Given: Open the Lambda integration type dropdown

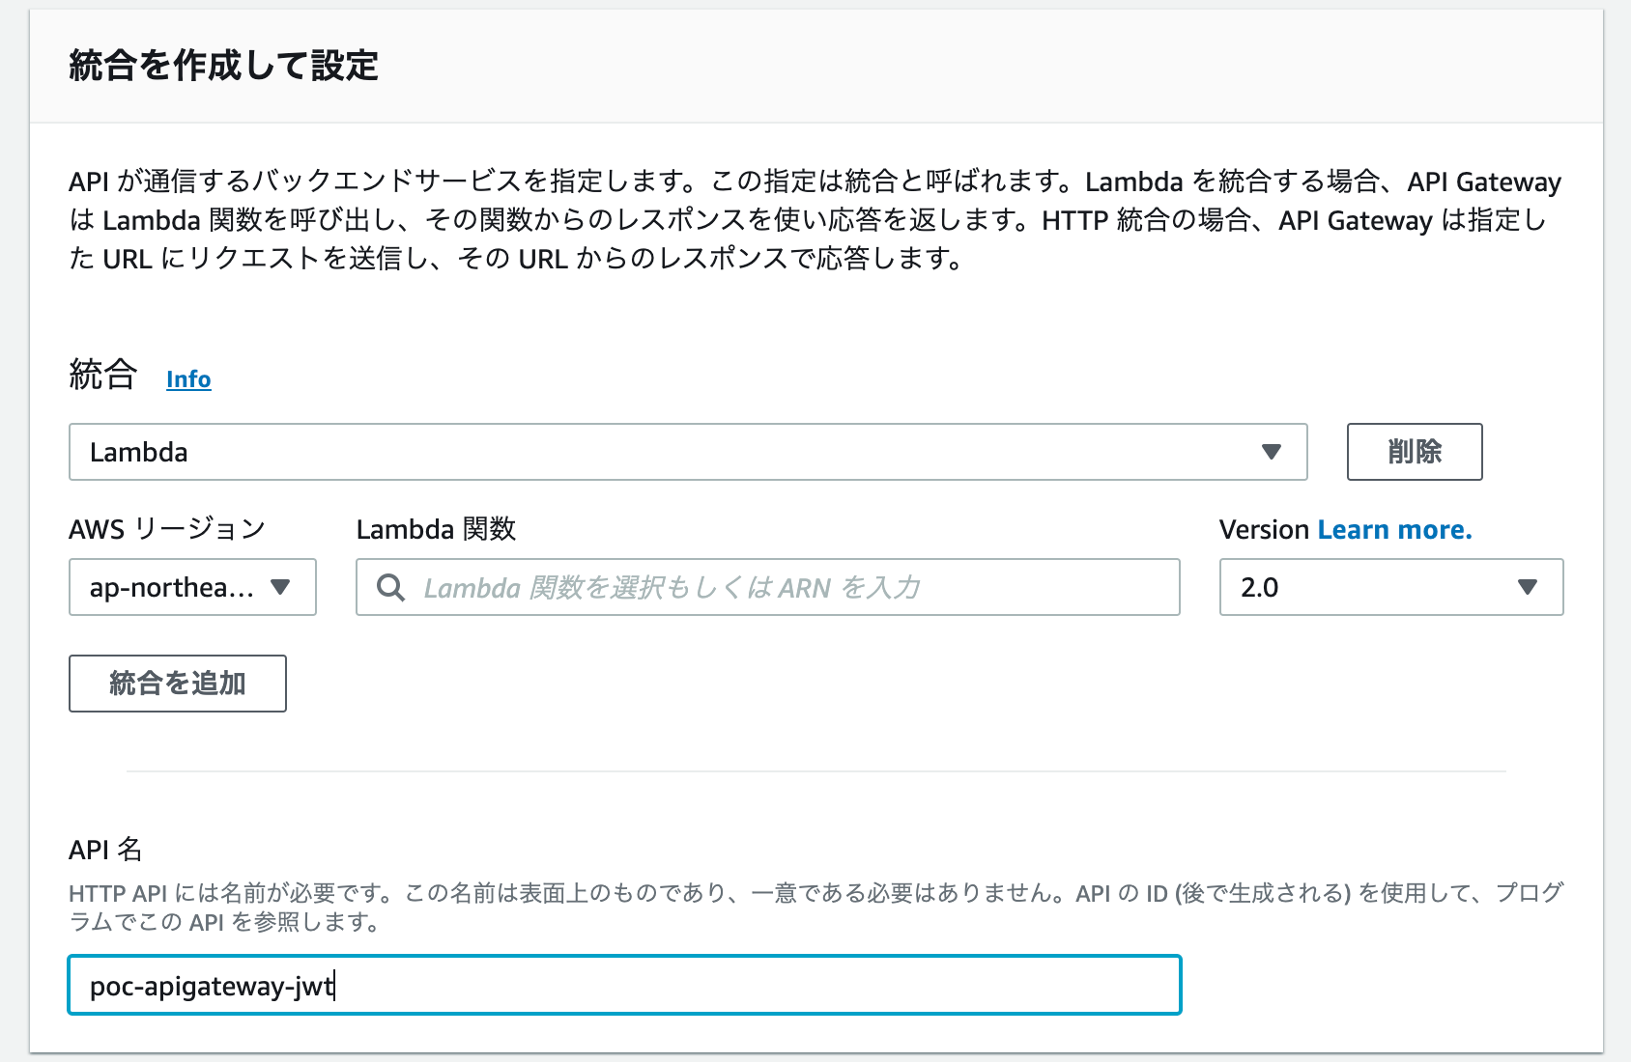Looking at the screenshot, I should (x=687, y=452).
